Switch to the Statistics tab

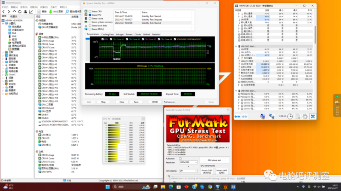point(156,34)
